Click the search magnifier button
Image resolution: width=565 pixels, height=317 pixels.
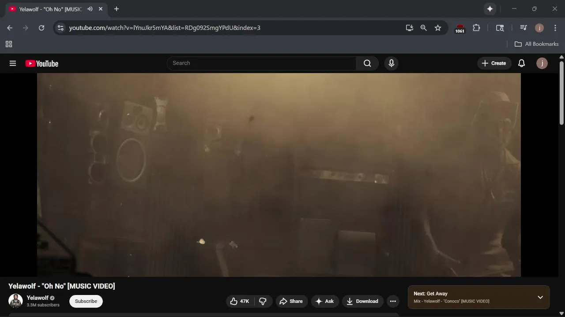tap(367, 63)
